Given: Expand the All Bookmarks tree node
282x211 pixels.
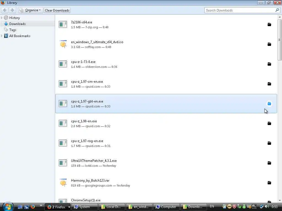Looking at the screenshot, I should pos(2,36).
